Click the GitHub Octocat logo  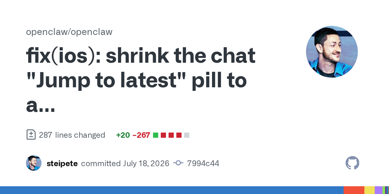[352, 163]
